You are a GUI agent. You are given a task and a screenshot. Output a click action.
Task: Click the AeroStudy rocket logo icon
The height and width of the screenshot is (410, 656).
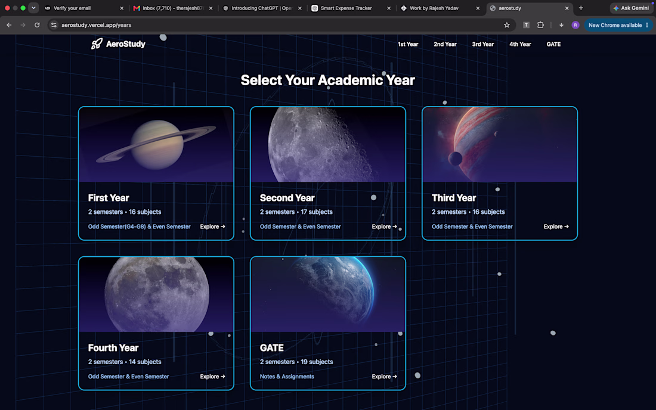click(97, 44)
